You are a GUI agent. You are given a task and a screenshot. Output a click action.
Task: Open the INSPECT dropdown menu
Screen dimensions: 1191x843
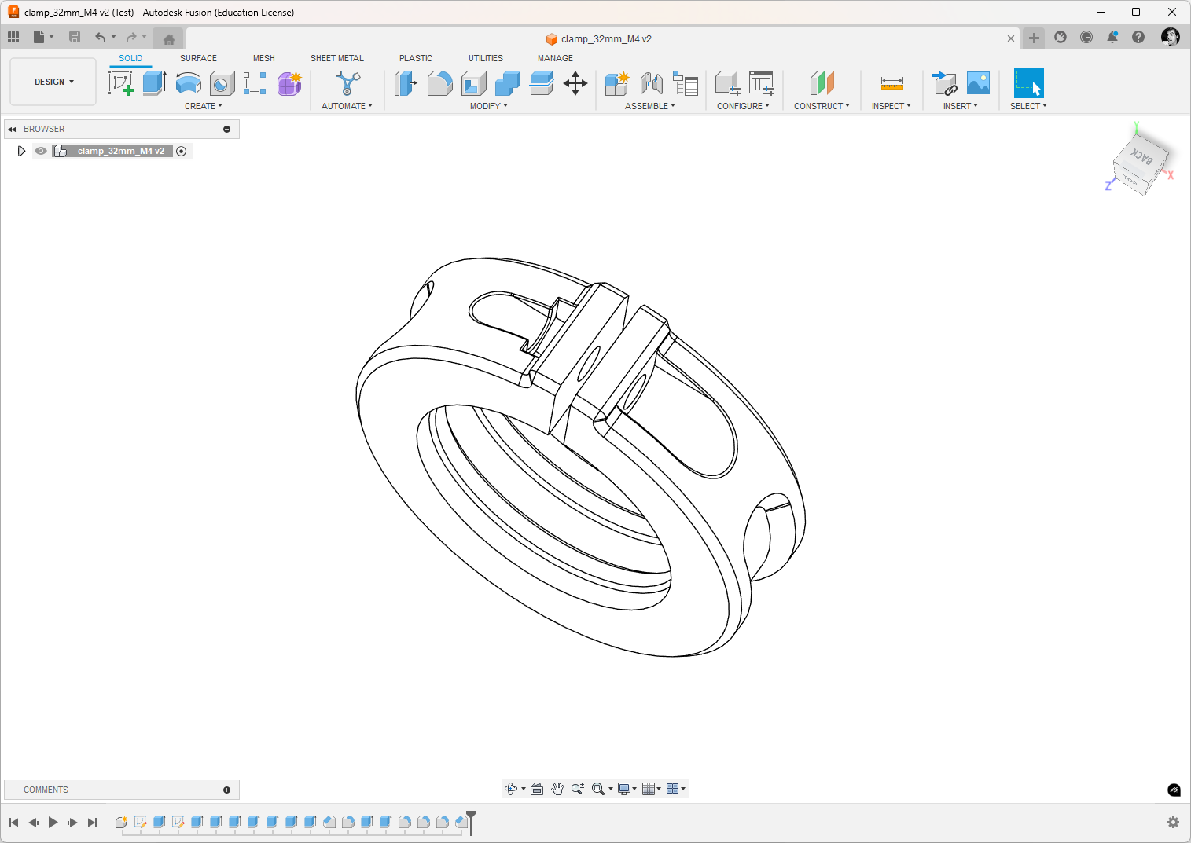(x=891, y=106)
